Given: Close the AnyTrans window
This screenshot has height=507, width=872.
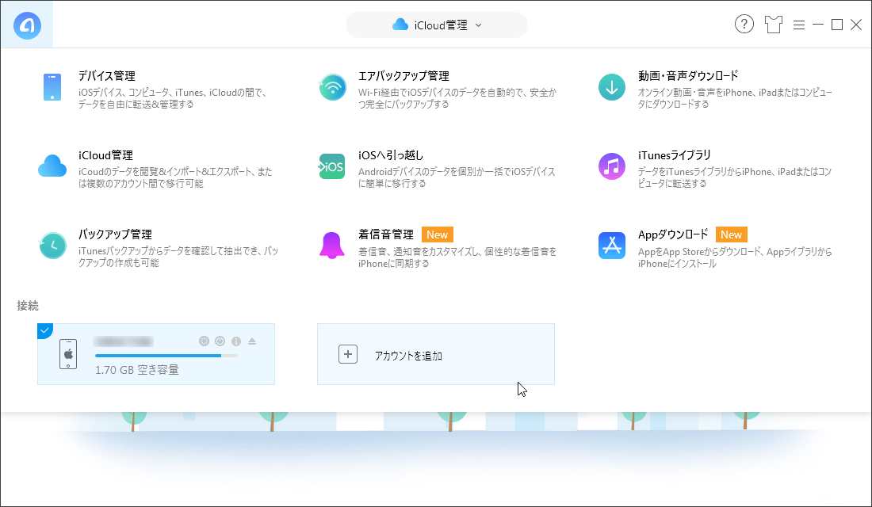Looking at the screenshot, I should tap(856, 25).
